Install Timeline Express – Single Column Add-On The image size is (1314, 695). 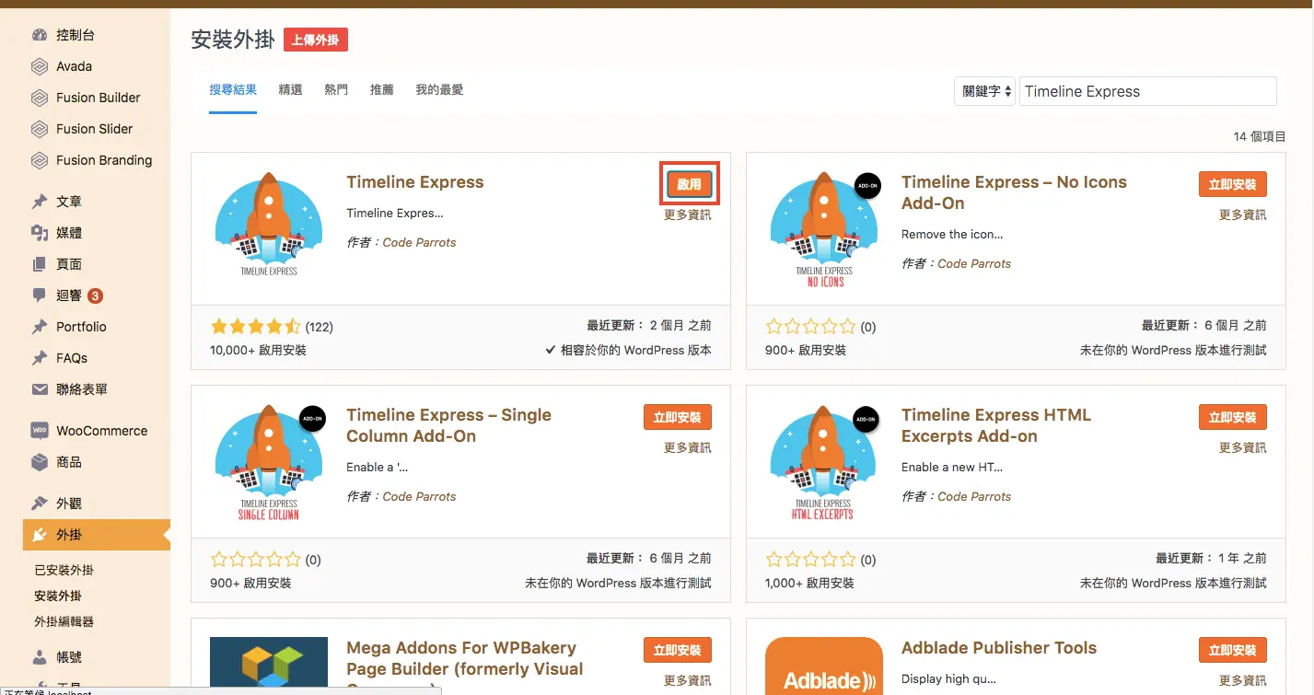(677, 417)
